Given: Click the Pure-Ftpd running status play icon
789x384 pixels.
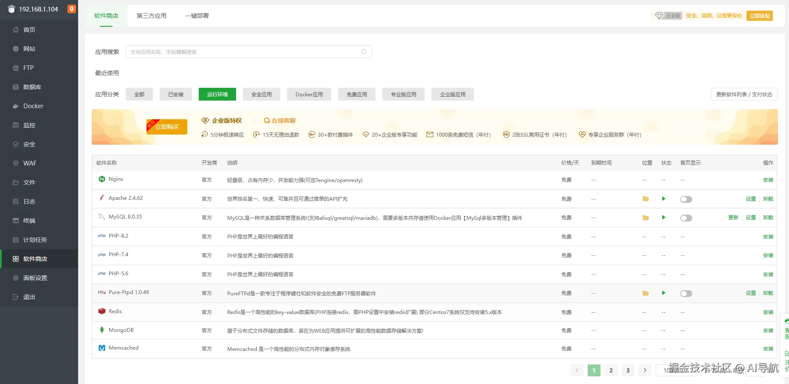Looking at the screenshot, I should [x=664, y=293].
